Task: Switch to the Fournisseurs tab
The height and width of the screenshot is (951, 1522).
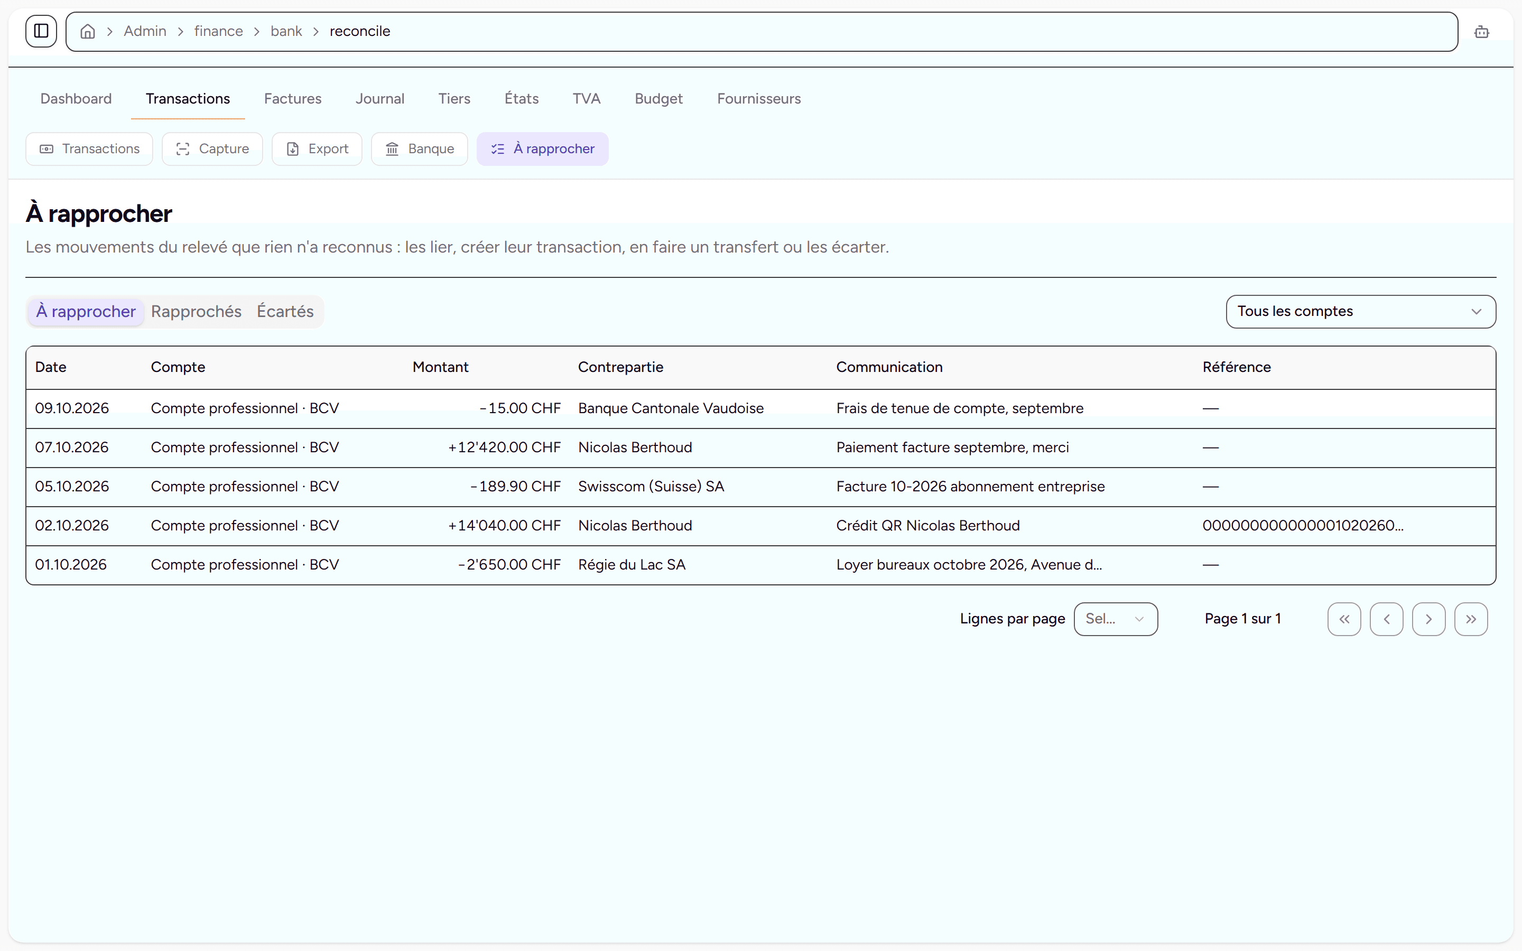Action: 758,99
